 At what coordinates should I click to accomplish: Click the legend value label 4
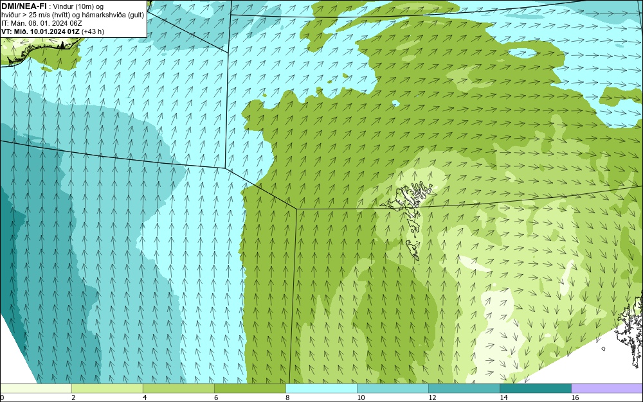click(x=145, y=398)
